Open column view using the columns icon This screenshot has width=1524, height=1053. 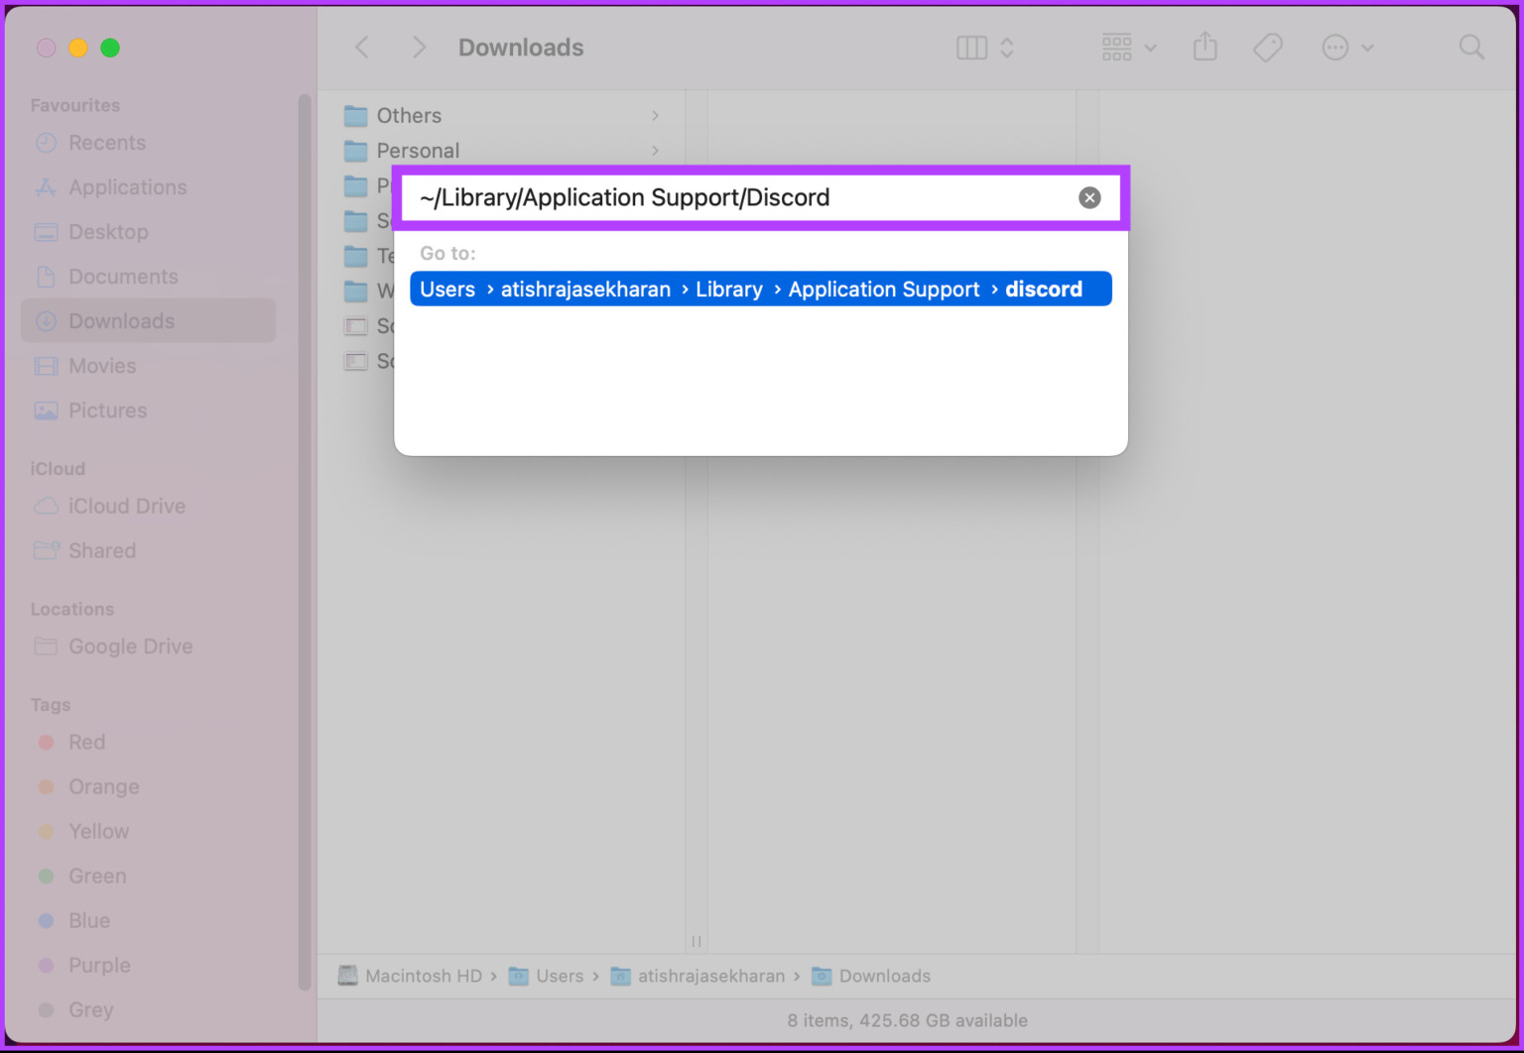click(x=970, y=47)
